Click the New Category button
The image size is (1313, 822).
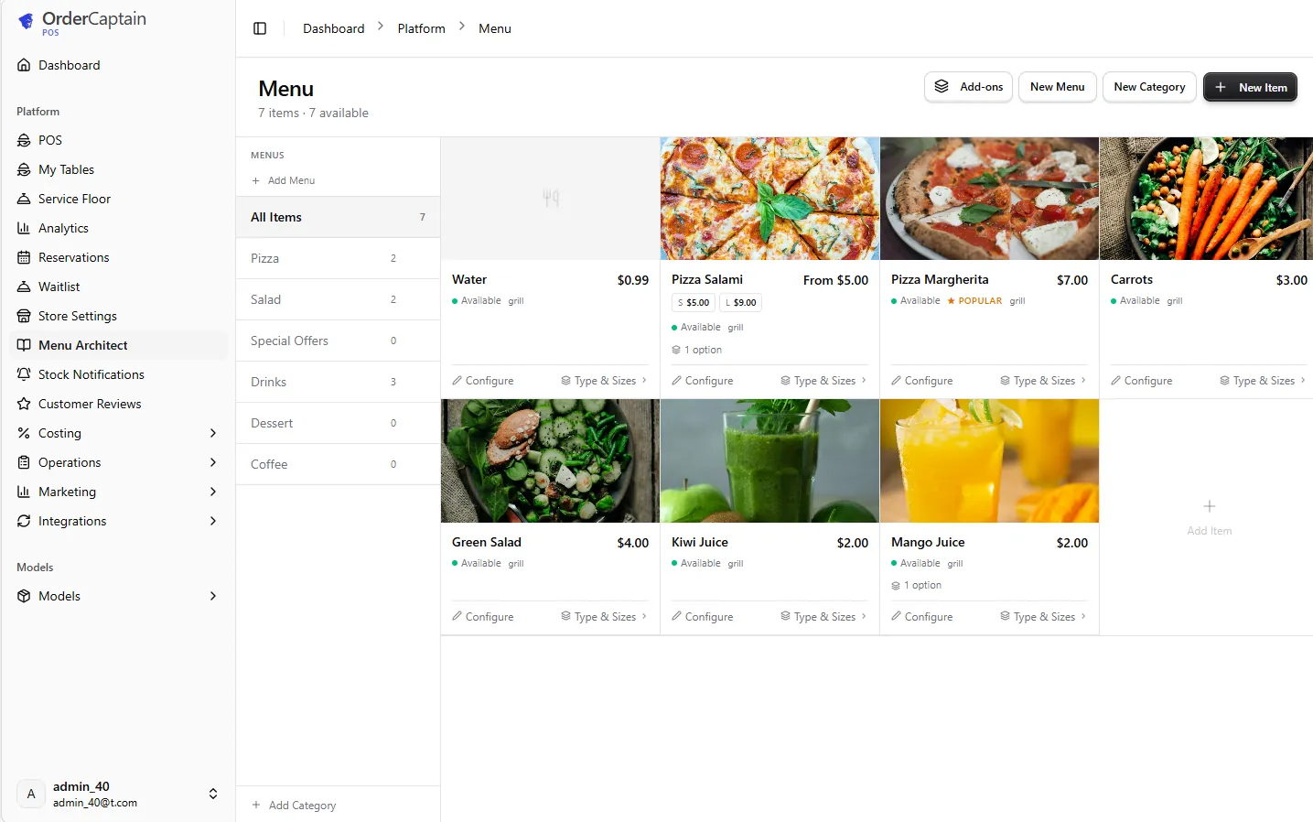click(x=1149, y=87)
